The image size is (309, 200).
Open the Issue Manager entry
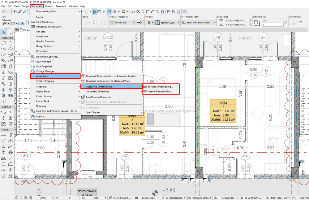tap(44, 62)
